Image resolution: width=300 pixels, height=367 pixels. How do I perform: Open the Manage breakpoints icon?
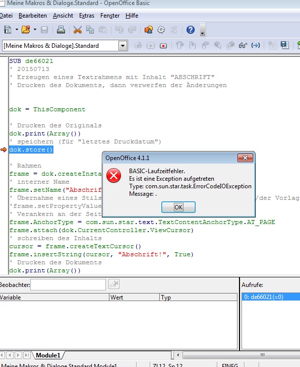pyautogui.click(x=230, y=45)
